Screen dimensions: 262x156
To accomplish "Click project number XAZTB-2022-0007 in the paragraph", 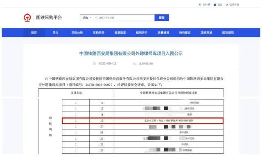I will coord(98,85).
